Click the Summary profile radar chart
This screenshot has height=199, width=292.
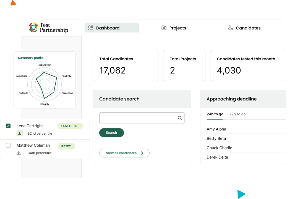[44, 84]
